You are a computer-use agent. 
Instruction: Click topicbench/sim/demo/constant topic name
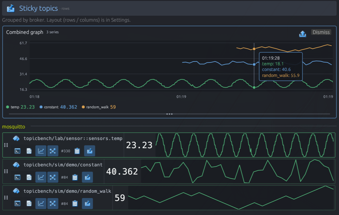click(x=63, y=165)
